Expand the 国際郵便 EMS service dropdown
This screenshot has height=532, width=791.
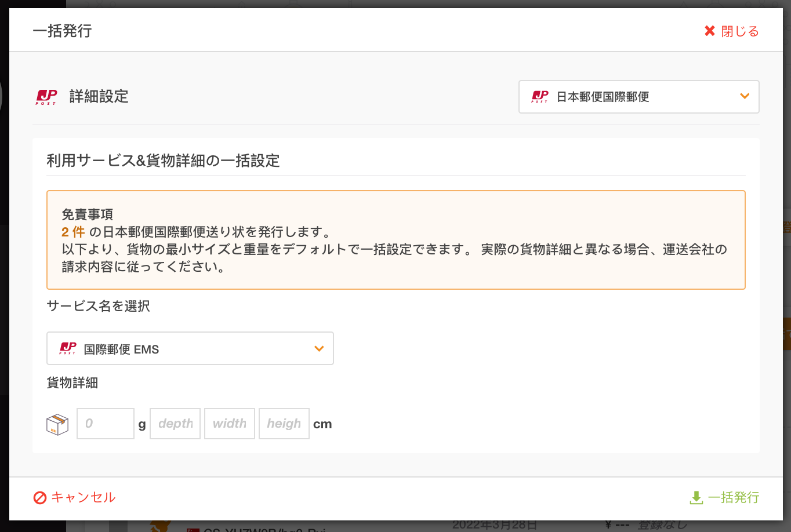tap(190, 348)
